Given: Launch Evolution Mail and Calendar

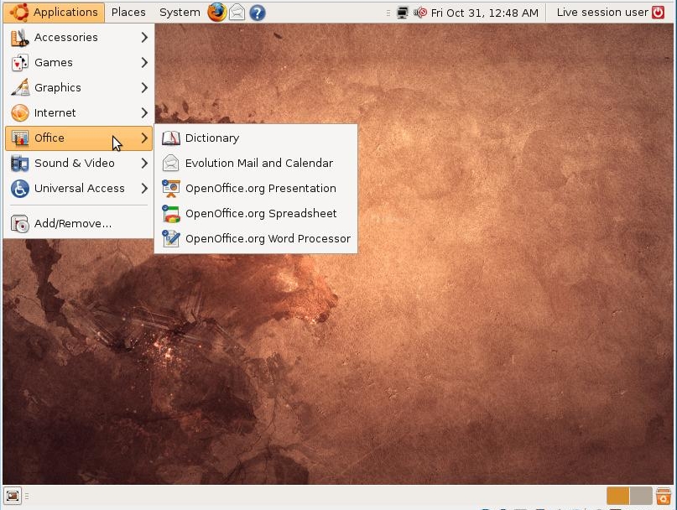Looking at the screenshot, I should (x=256, y=164).
